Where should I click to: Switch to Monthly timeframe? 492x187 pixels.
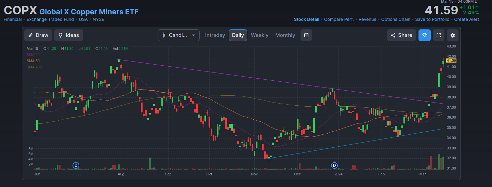(285, 35)
